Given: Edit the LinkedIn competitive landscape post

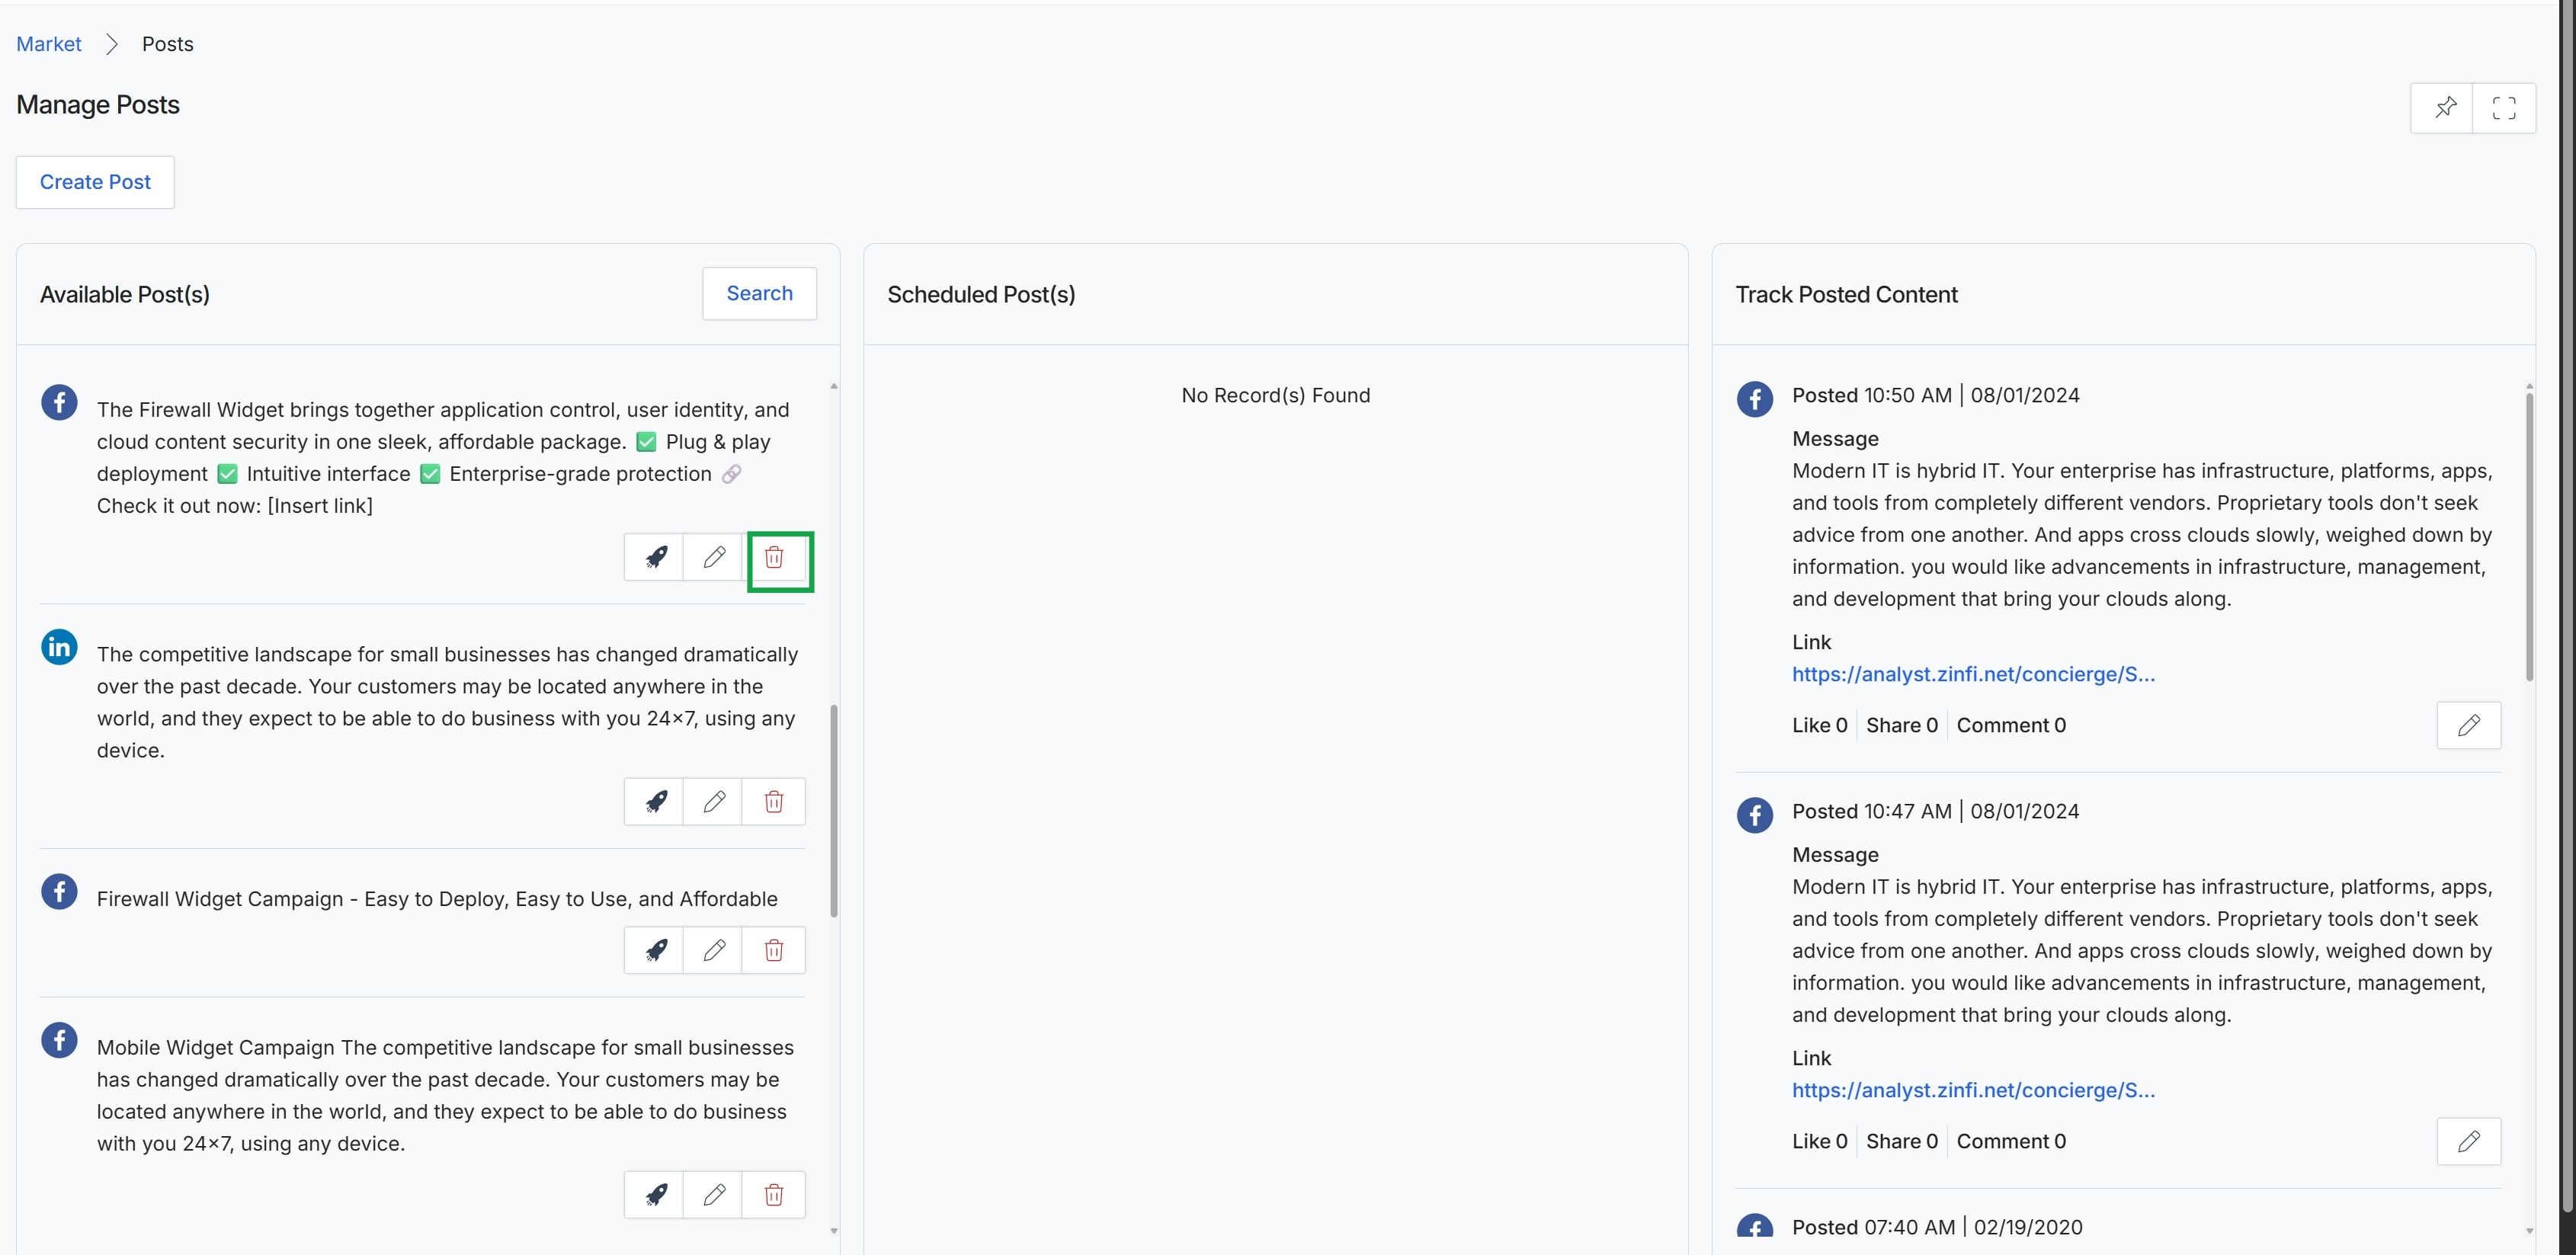Looking at the screenshot, I should pyautogui.click(x=714, y=801).
